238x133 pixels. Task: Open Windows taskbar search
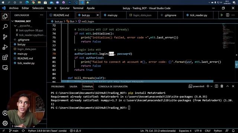pos(9,3)
